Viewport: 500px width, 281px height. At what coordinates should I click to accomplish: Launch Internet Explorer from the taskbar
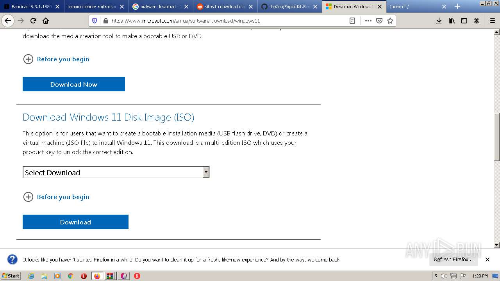[x=31, y=276]
